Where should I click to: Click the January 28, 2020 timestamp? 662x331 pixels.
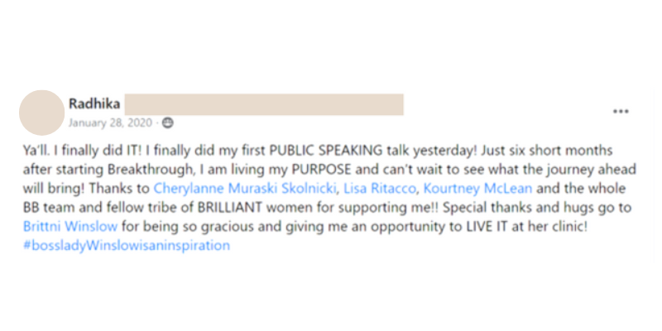(x=110, y=122)
